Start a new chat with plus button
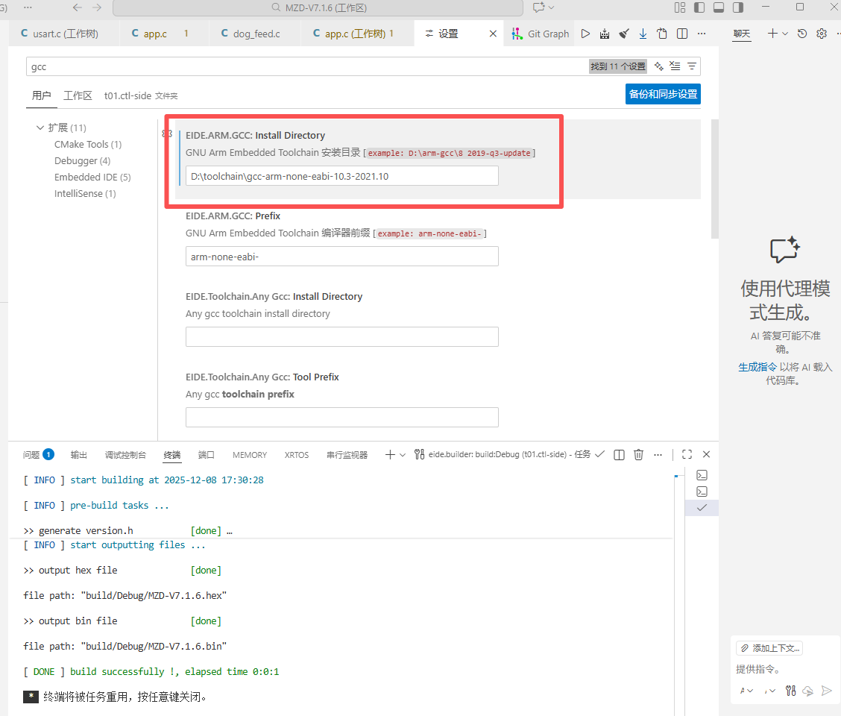The height and width of the screenshot is (716, 841). tap(772, 34)
